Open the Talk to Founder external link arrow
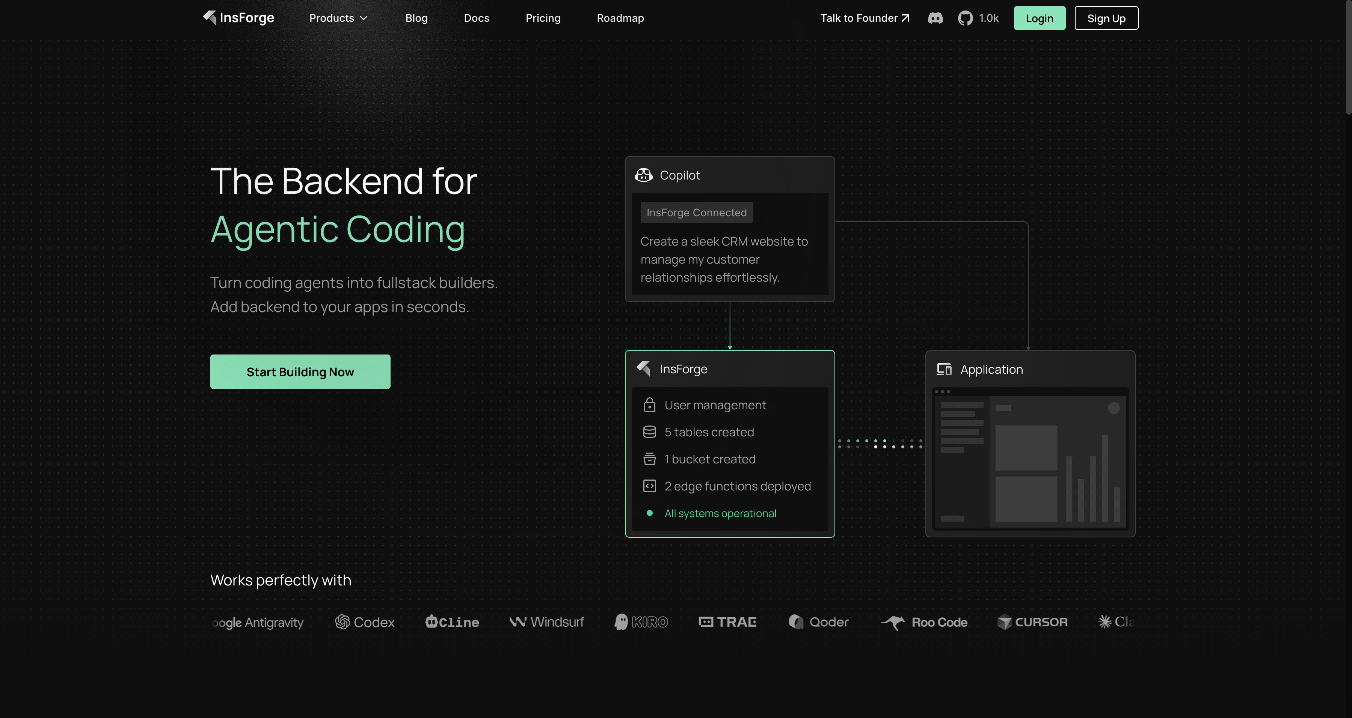Image resolution: width=1352 pixels, height=718 pixels. pyautogui.click(x=905, y=17)
